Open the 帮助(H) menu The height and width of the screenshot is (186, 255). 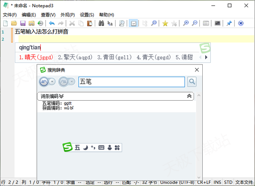(x=107, y=15)
